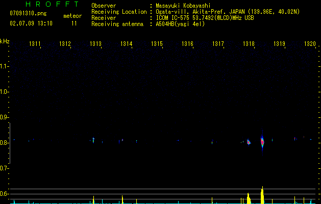Screen dimensions: 321x204
Task: Click the name Masayuki Kobayashi
Action: coord(183,6)
